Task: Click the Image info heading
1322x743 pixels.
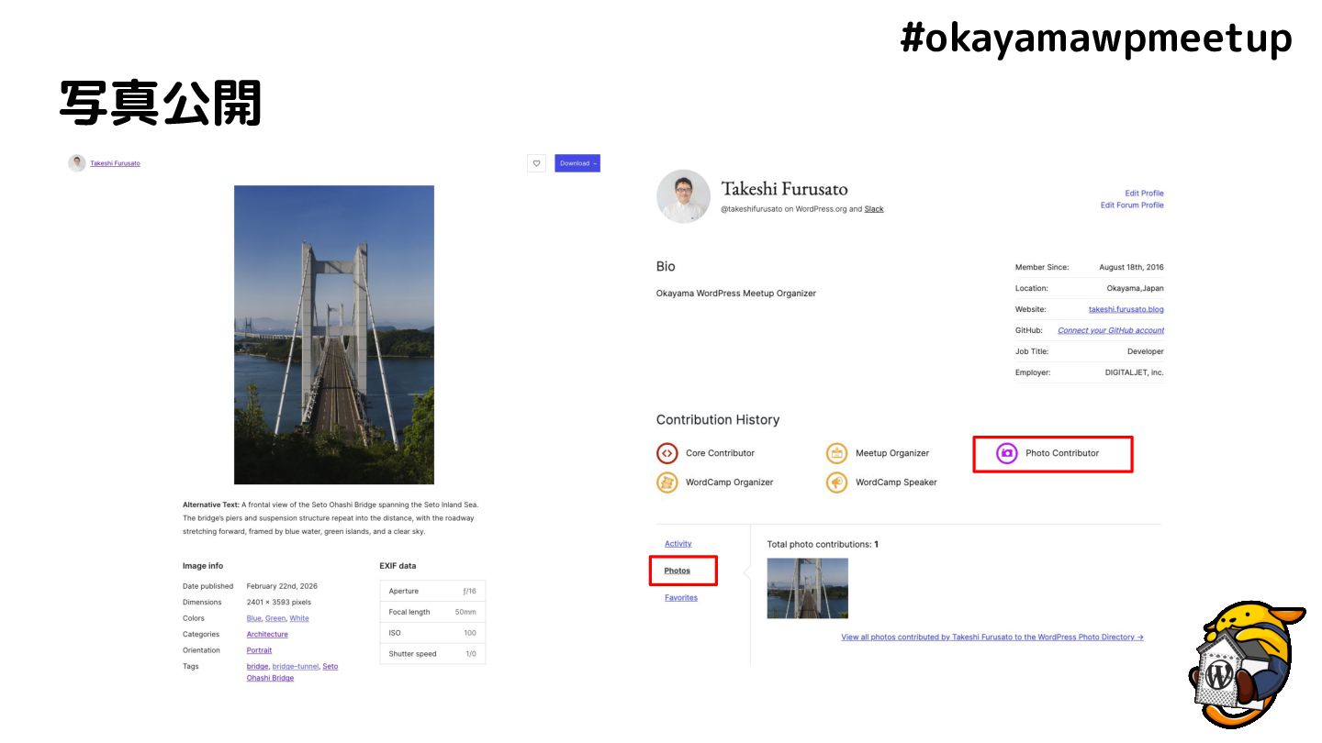Action: tap(203, 566)
